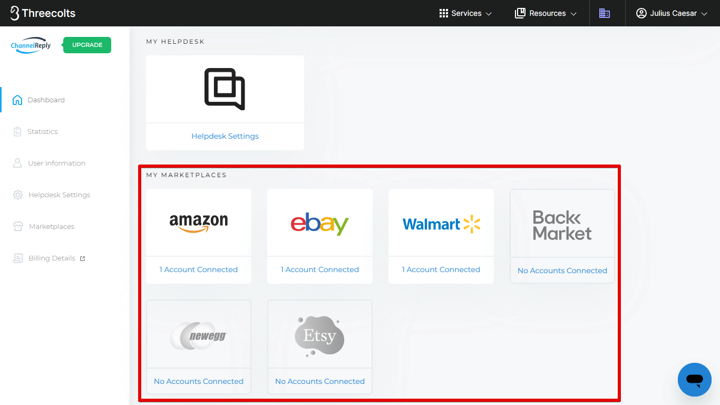
Task: Click the Helpdesk Settings gear icon
Action: 18,195
